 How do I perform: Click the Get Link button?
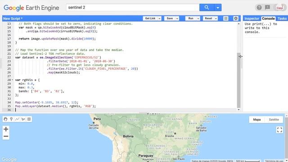coord(150,18)
